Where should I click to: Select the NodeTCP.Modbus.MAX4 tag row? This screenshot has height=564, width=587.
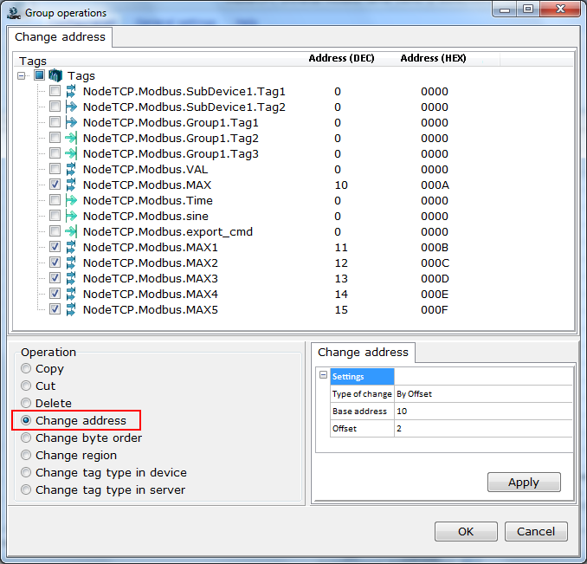[150, 294]
